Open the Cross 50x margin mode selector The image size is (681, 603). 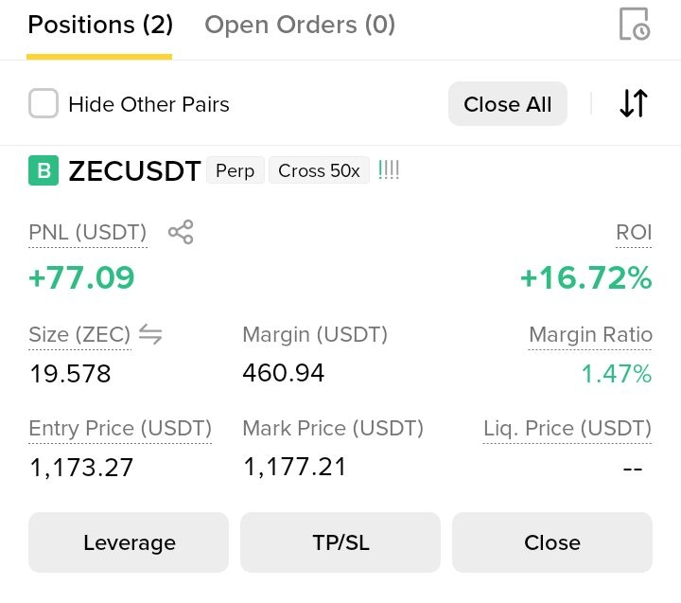(320, 170)
